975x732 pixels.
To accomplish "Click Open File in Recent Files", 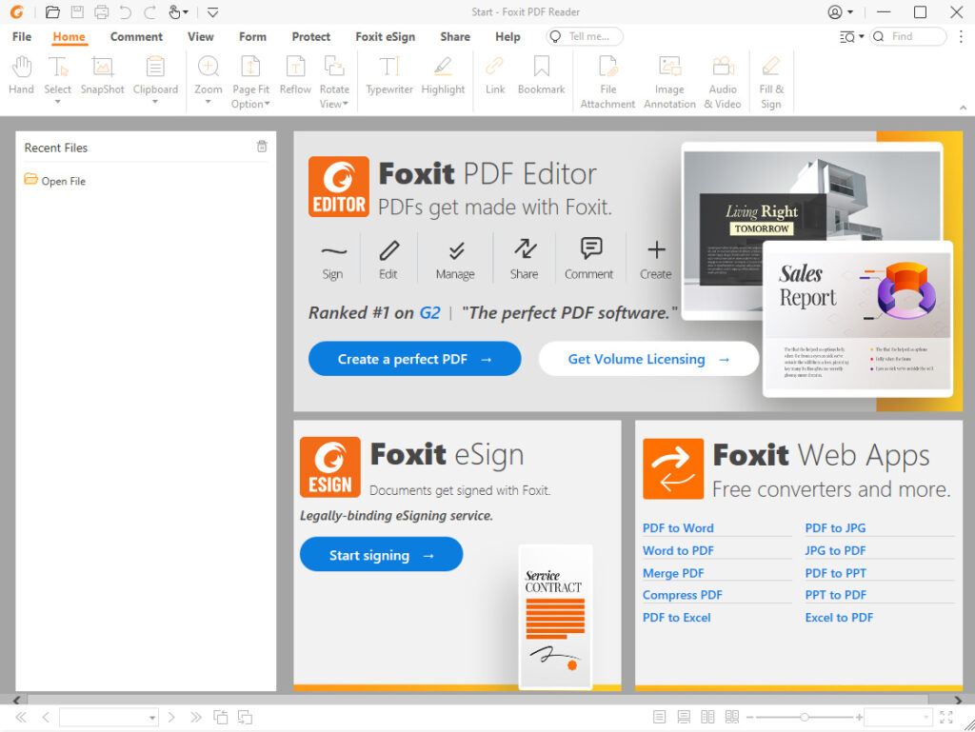I will tap(54, 180).
